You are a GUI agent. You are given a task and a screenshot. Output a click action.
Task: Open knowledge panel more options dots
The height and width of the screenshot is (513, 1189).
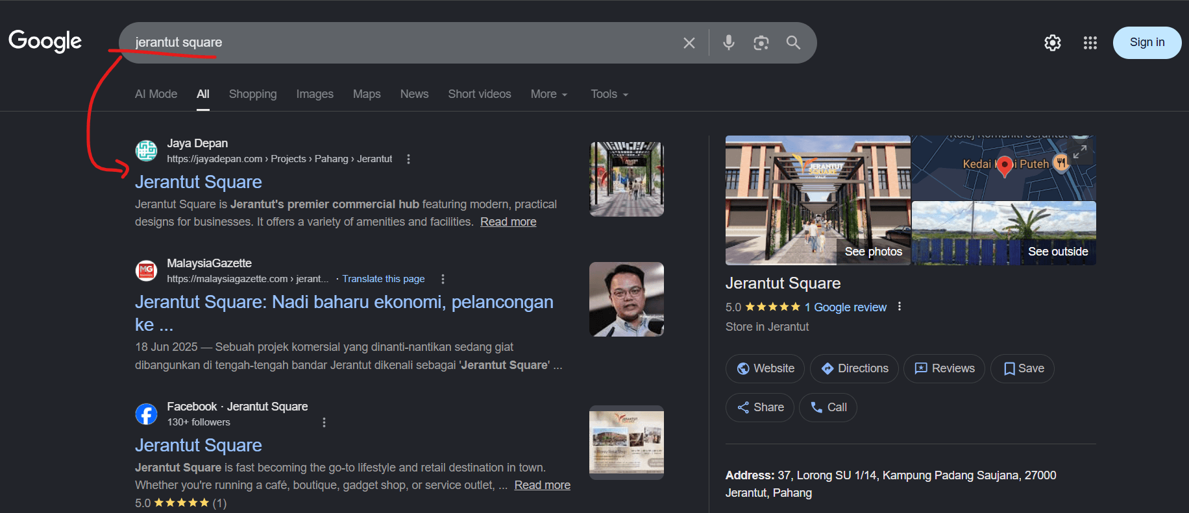point(900,307)
